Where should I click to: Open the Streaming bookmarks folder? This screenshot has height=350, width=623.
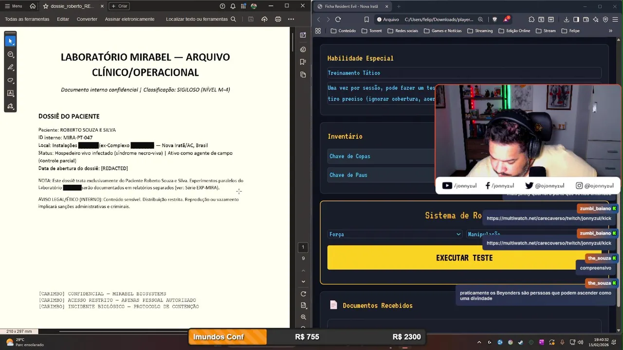[x=480, y=31]
